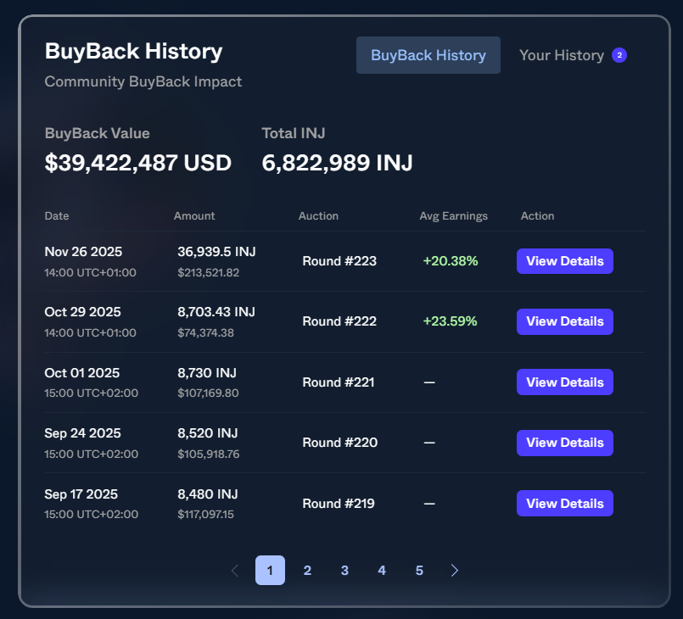View details for Round #221
This screenshot has height=619, width=683.
(x=564, y=382)
